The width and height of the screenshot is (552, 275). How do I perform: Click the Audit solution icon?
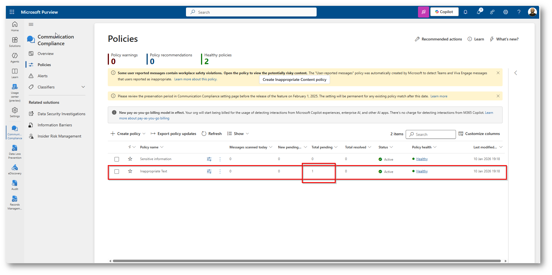(15, 185)
